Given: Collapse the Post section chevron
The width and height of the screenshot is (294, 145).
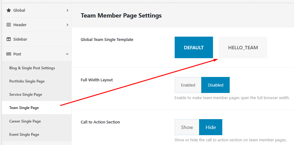Looking at the screenshot, I should coord(67,54).
